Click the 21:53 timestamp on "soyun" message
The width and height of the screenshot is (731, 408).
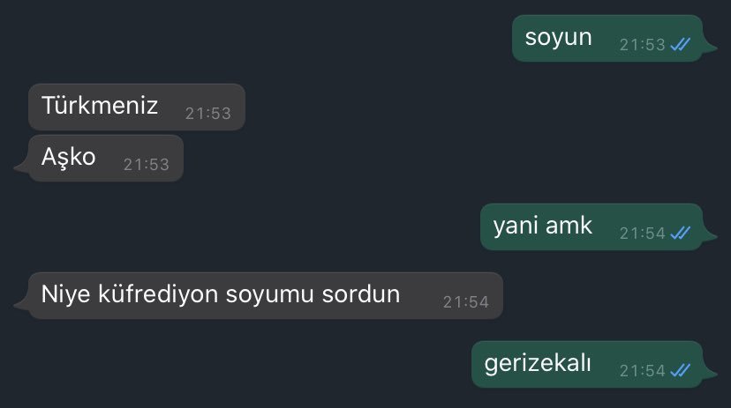642,45
